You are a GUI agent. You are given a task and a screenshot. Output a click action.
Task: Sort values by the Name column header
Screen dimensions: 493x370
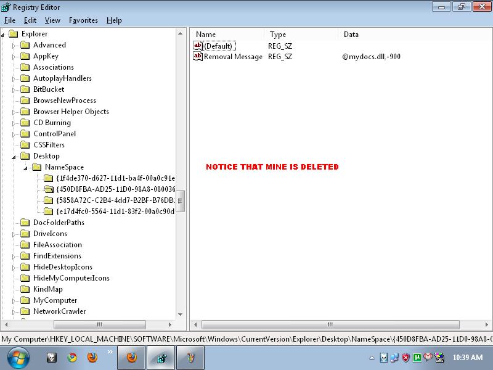click(227, 35)
